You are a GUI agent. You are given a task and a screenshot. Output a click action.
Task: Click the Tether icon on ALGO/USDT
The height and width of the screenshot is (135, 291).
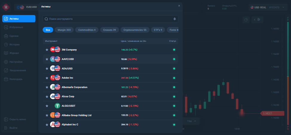pos(58,106)
